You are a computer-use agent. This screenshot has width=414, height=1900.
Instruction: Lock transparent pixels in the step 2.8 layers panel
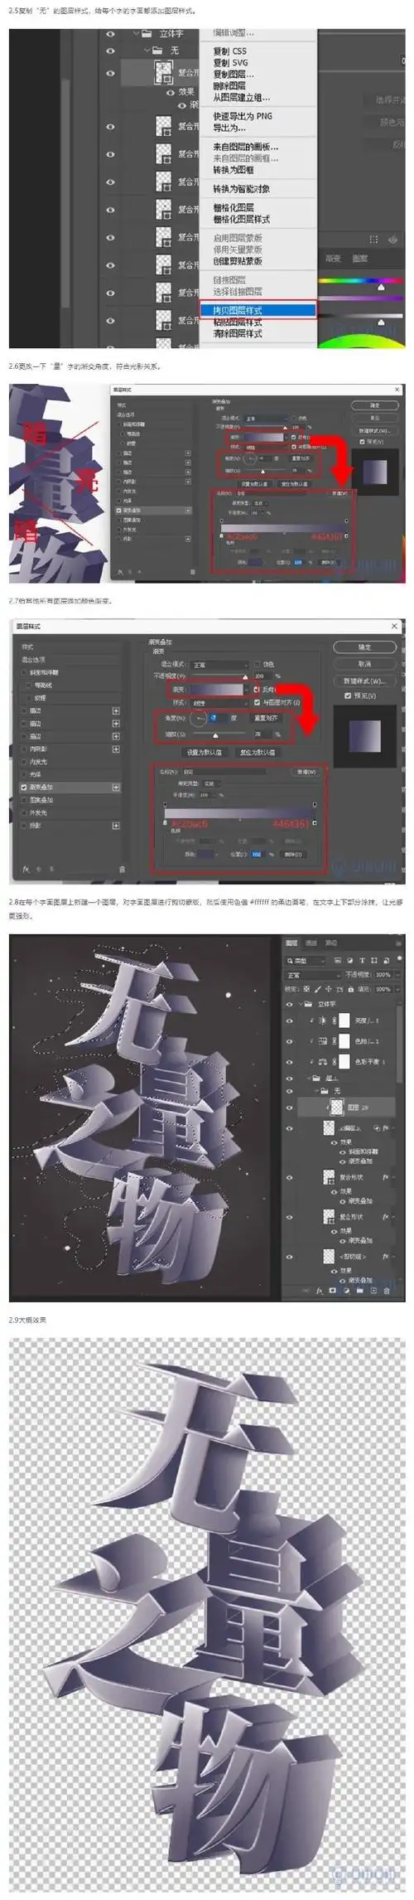pyautogui.click(x=306, y=990)
